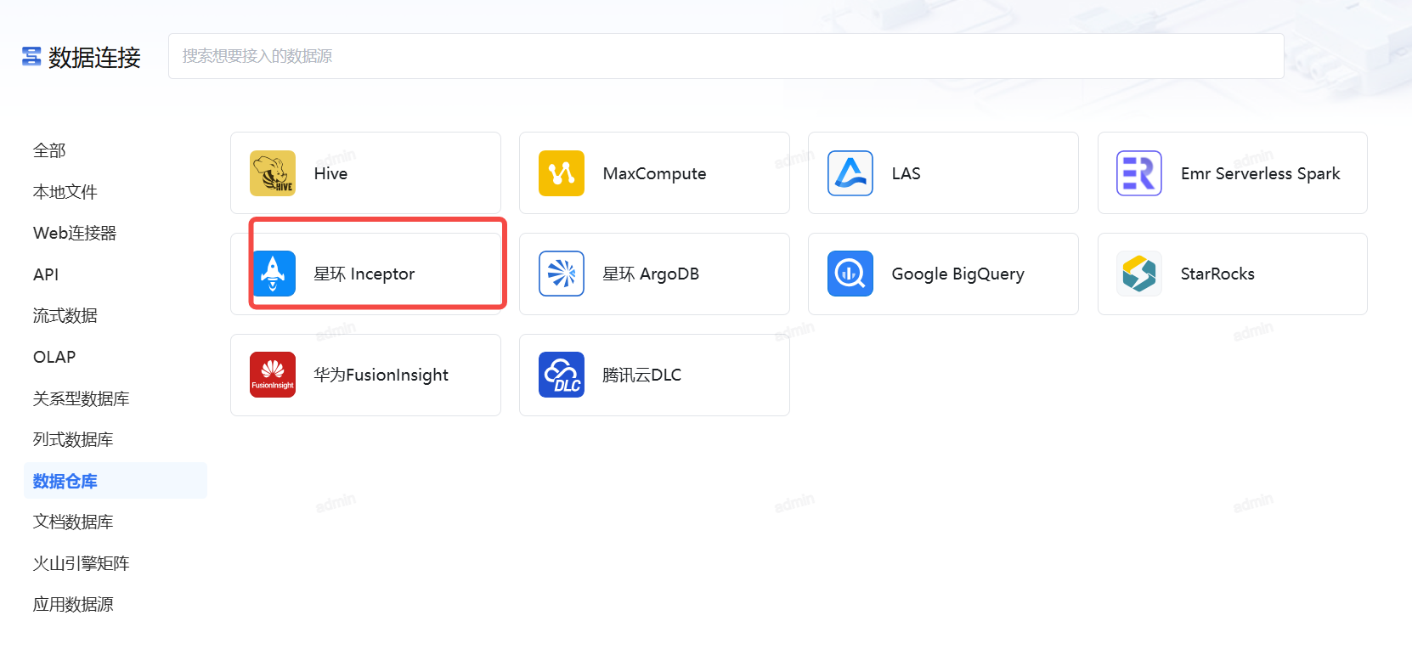
Task: Click the 腾讯云DLC cloud icon
Action: tap(562, 375)
